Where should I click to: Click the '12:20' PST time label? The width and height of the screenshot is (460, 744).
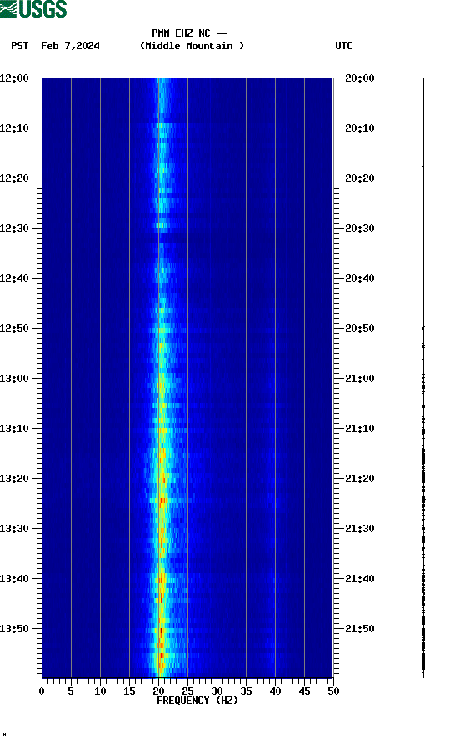point(14,178)
